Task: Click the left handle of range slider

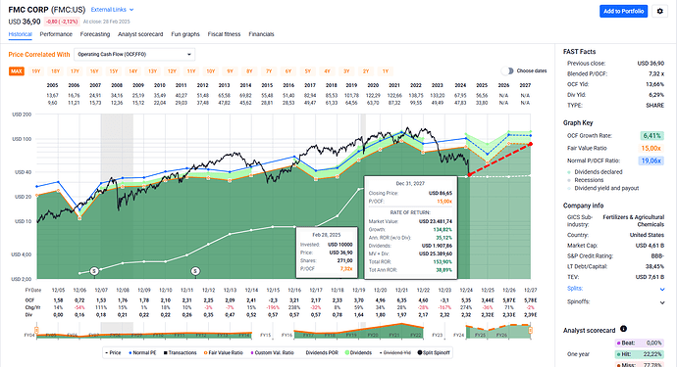Action: click(x=36, y=331)
